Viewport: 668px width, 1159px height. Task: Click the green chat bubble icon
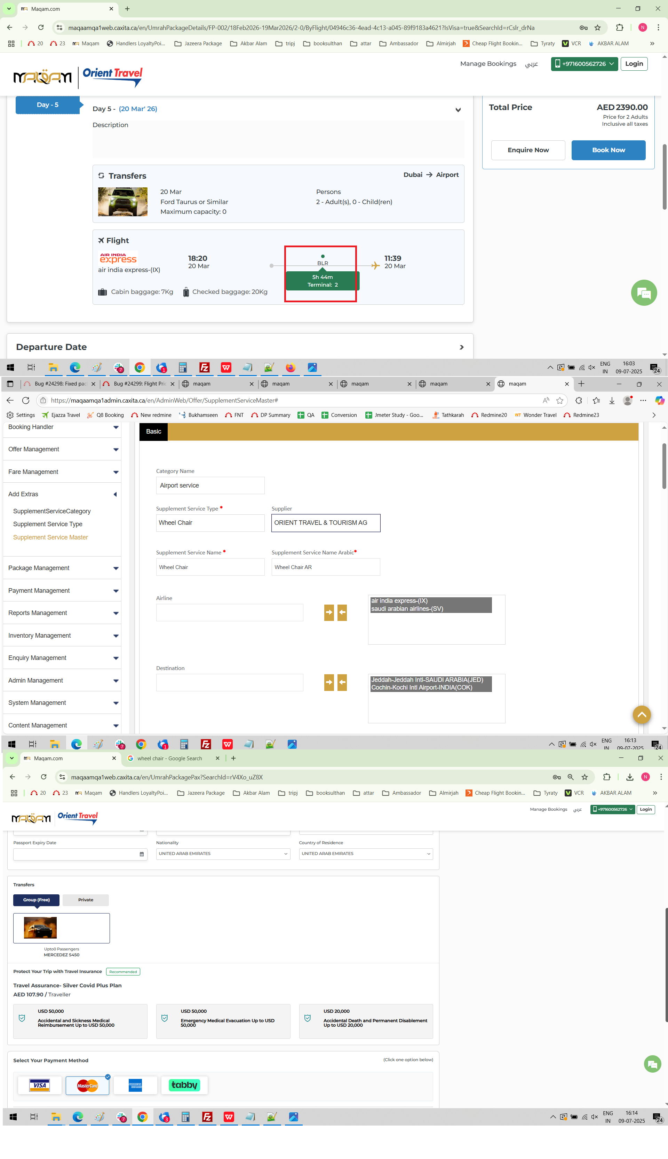644,293
